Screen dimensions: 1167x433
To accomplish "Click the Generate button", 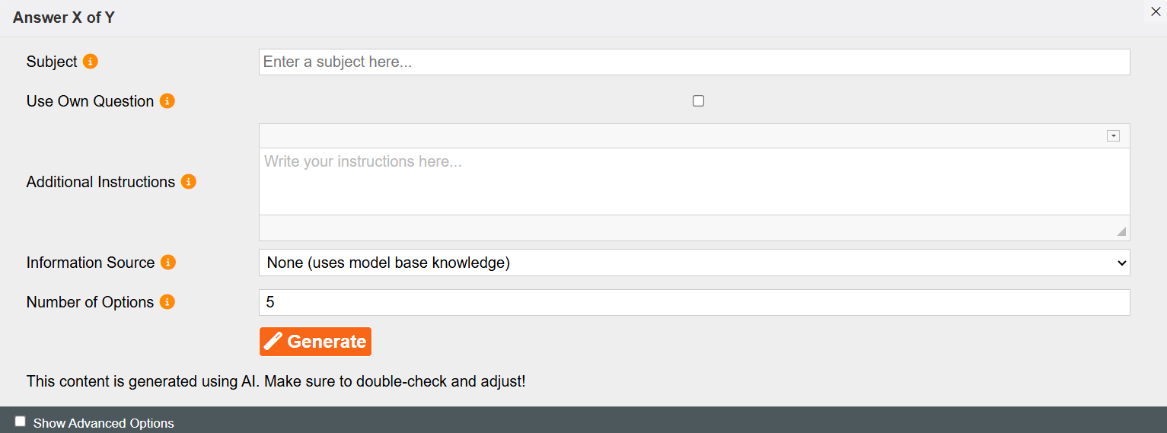I will 315,342.
